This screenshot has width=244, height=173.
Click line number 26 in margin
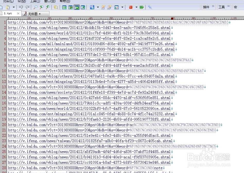point(4,157)
